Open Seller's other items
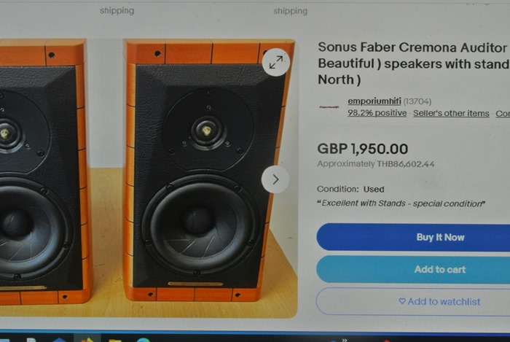 click(x=451, y=113)
